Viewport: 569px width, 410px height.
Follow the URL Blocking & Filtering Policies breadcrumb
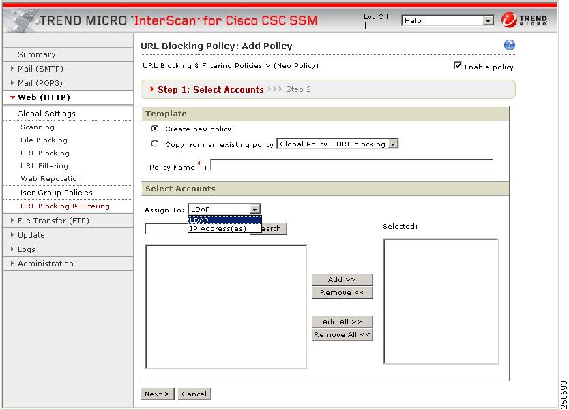tap(203, 65)
